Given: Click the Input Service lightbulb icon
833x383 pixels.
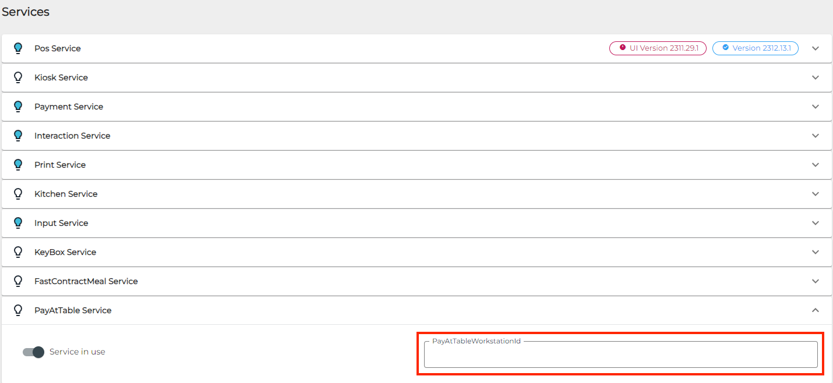Looking at the screenshot, I should click(x=18, y=223).
